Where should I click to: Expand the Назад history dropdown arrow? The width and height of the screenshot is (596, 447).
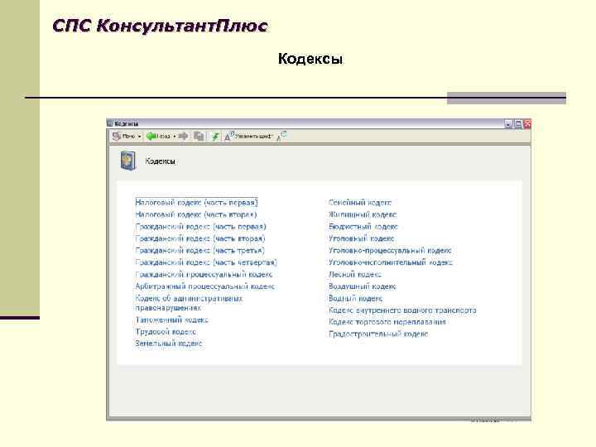pos(175,137)
